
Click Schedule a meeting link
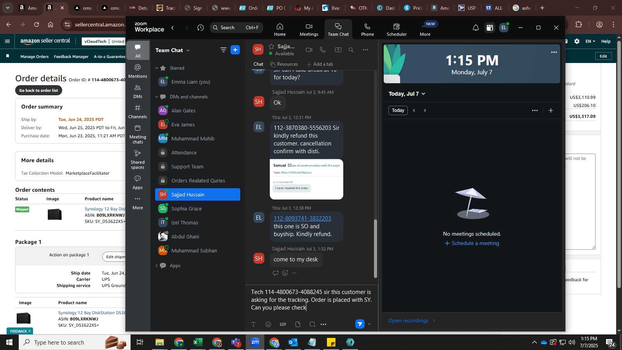coord(472,243)
